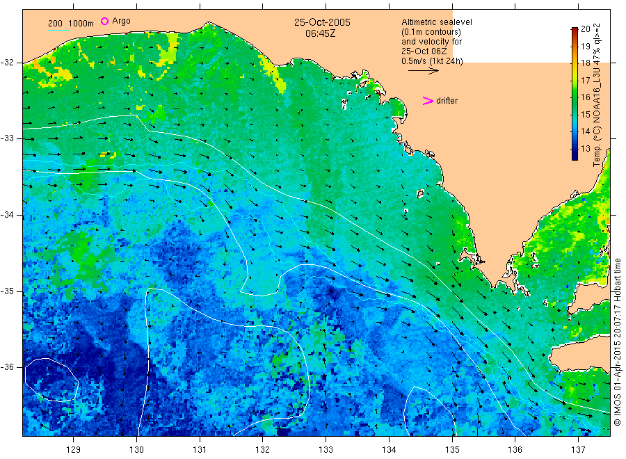This screenshot has width=626, height=459.
Task: Click the longitude label 129
Action: [74, 450]
